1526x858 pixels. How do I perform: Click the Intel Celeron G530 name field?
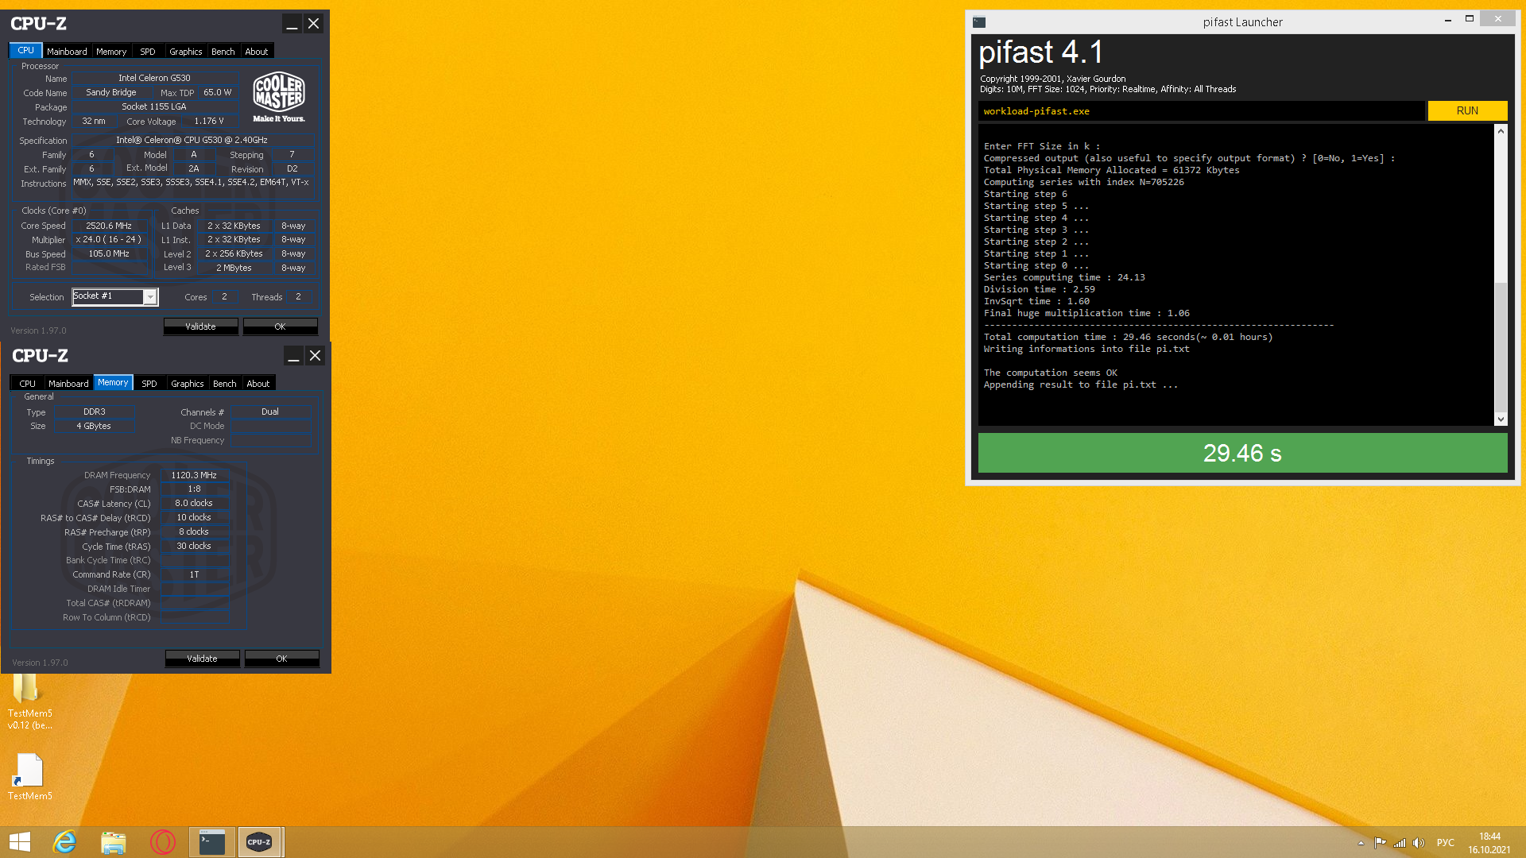click(155, 78)
